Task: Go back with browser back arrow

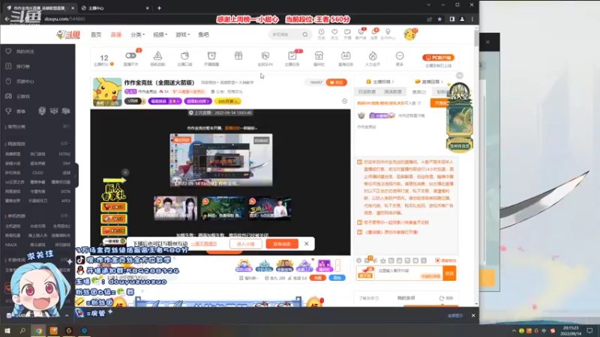Action: pyautogui.click(x=7, y=19)
